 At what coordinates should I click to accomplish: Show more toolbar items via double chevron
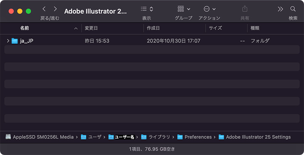coord(280,9)
